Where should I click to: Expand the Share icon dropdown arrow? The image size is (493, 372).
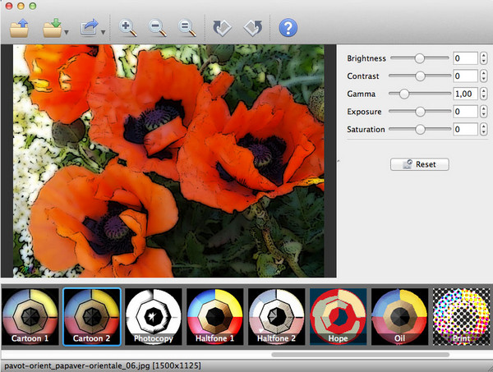[x=103, y=33]
